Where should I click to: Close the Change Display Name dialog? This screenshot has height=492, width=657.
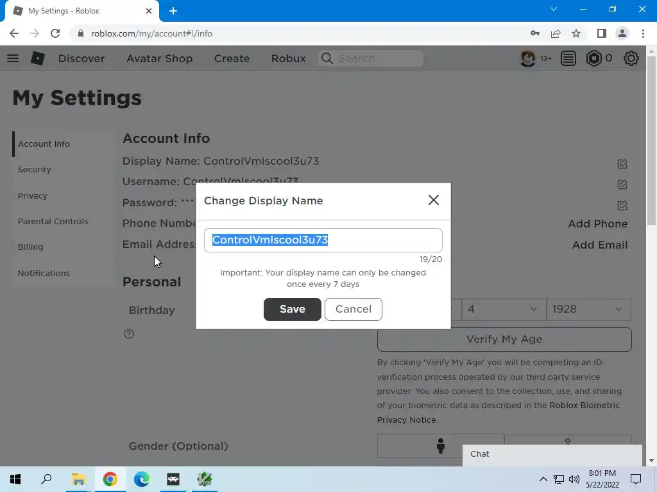pyautogui.click(x=434, y=200)
